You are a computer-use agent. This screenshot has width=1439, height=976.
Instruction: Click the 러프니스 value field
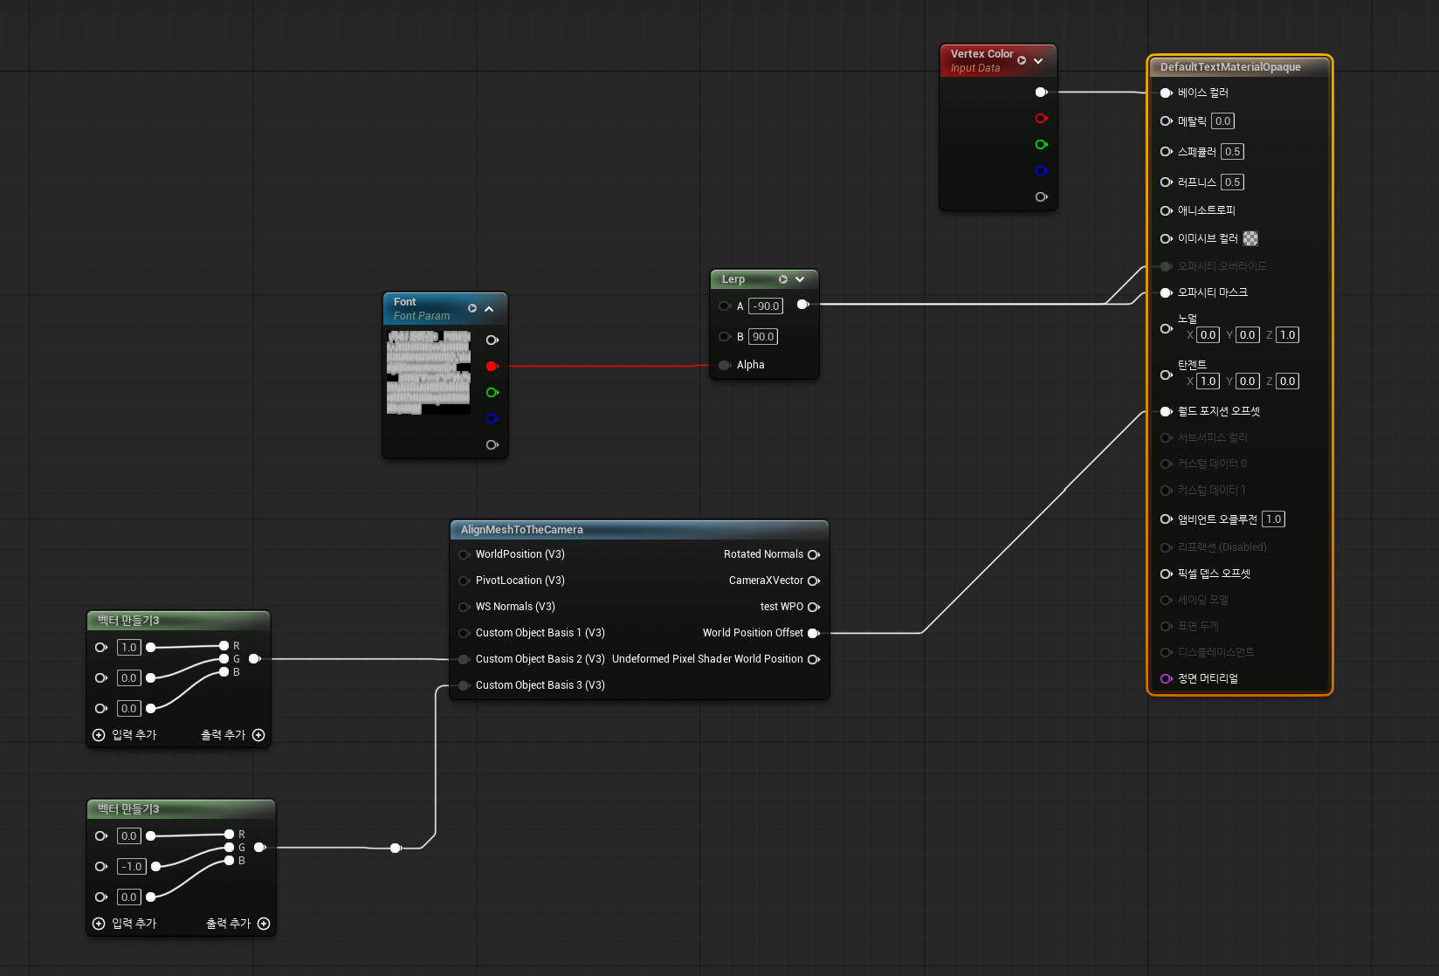pos(1232,182)
